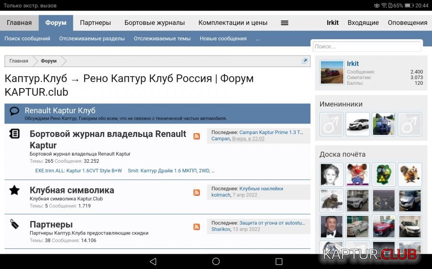432x269 pixels.
Task: Open the hamburger menu in navigation bar
Action: [284, 23]
